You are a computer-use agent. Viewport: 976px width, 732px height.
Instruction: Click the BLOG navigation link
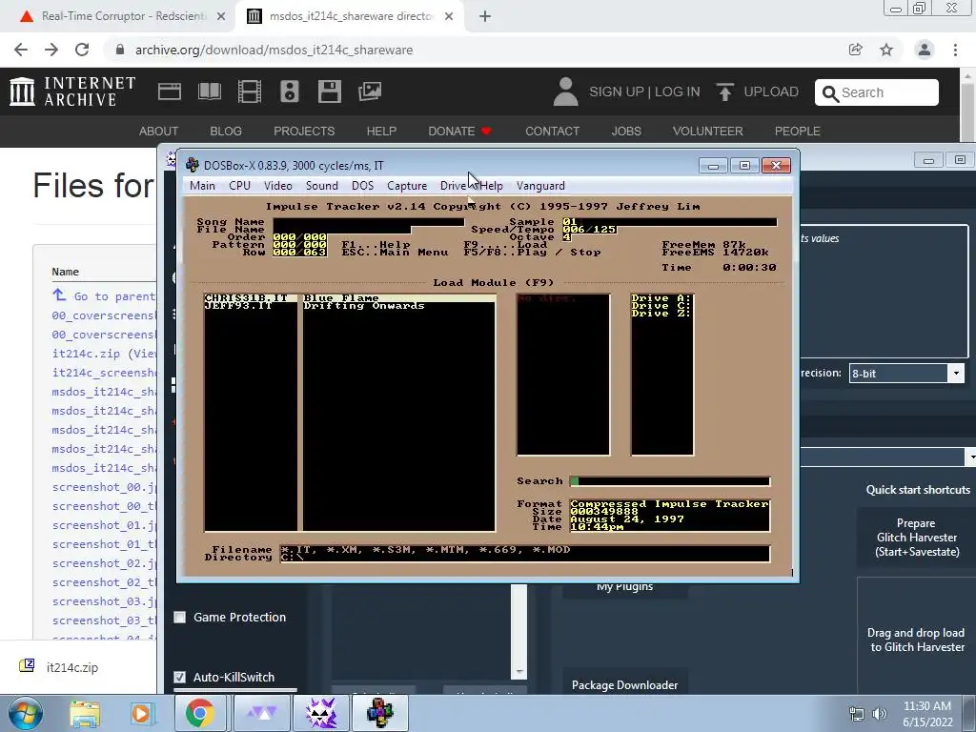(225, 132)
